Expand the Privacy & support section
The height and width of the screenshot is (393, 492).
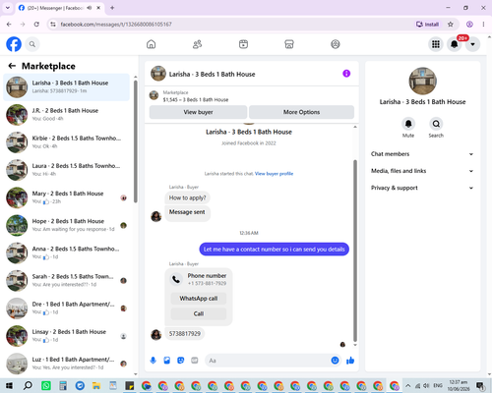pyautogui.click(x=422, y=188)
